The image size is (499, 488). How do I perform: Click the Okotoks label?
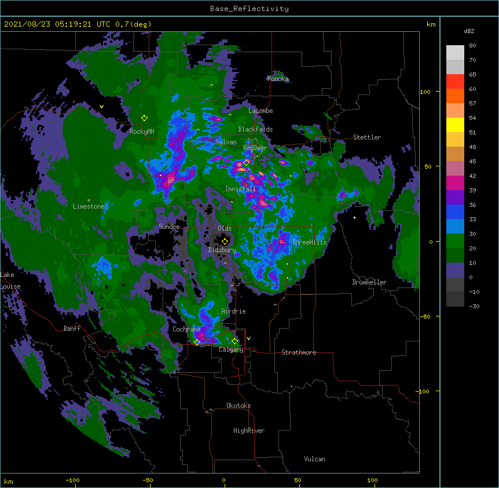(x=239, y=406)
